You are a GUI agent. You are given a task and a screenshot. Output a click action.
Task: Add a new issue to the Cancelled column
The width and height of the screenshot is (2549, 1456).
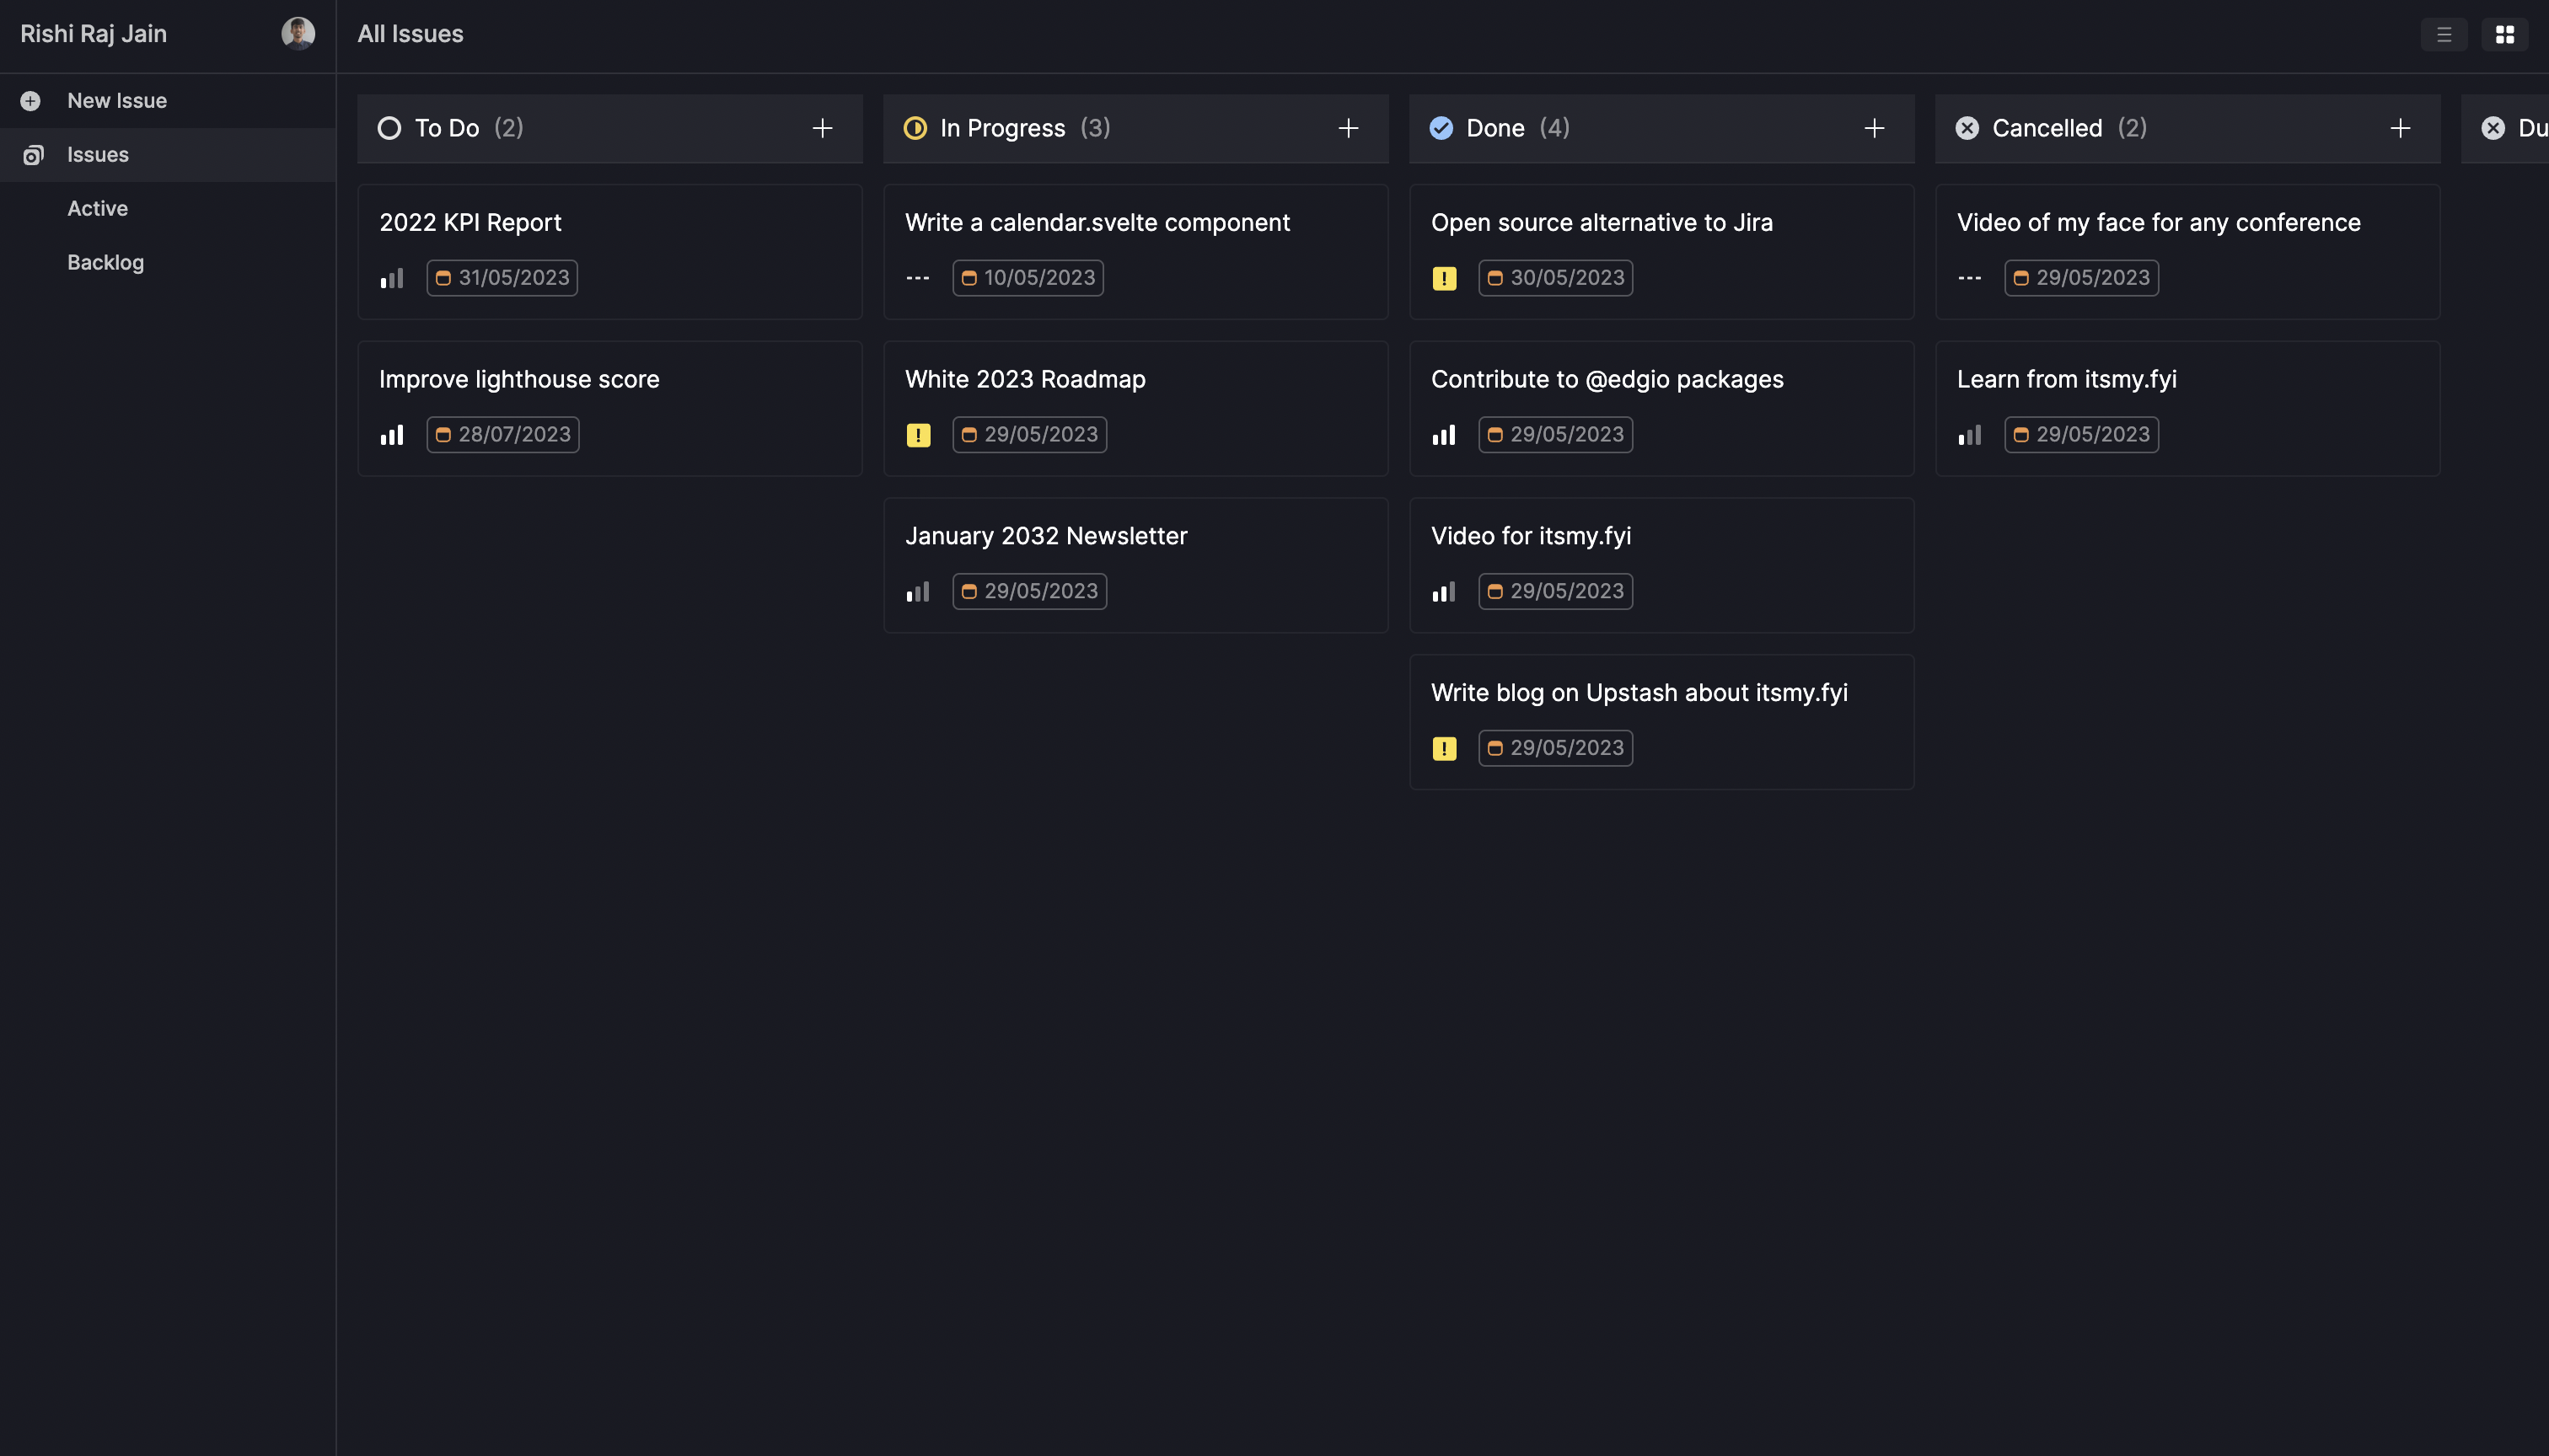(2401, 128)
